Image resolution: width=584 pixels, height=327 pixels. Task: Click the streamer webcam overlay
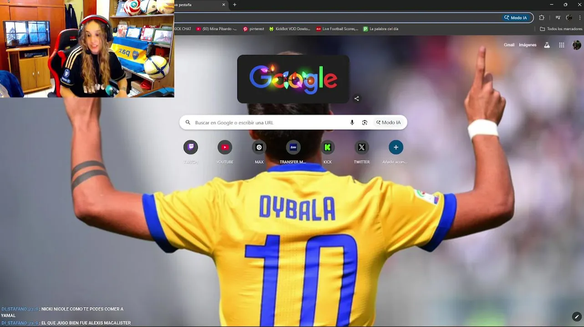pos(87,49)
